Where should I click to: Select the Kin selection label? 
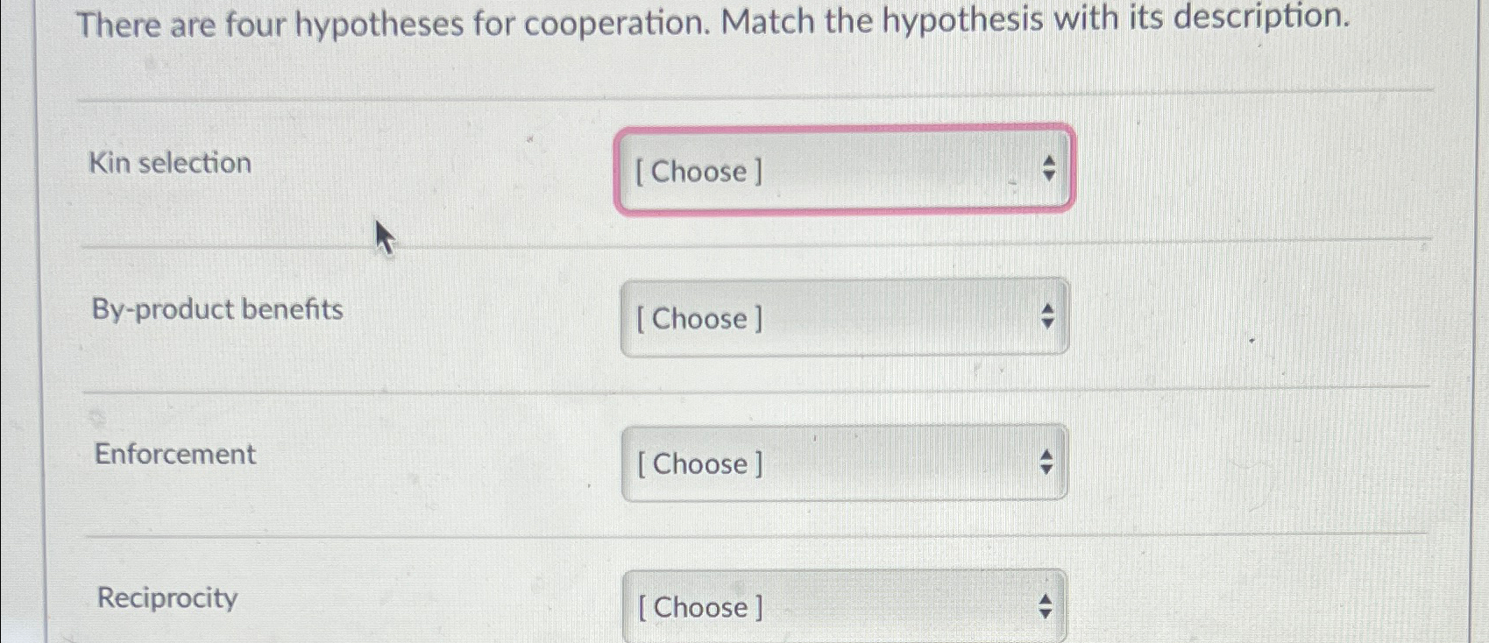(x=169, y=163)
